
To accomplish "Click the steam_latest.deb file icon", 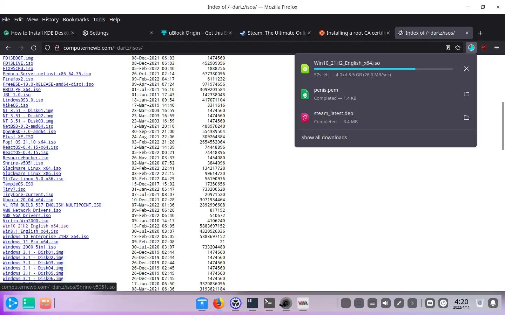I will (x=305, y=118).
